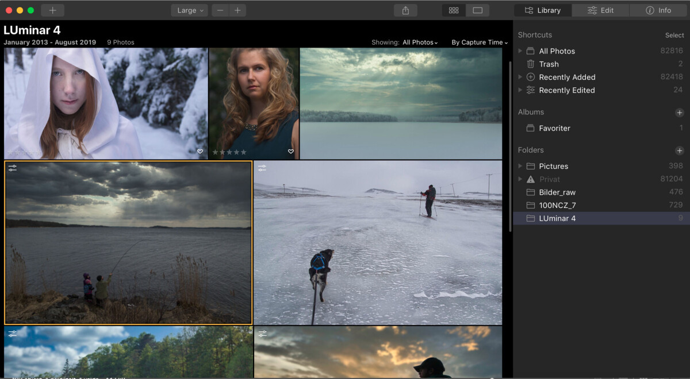This screenshot has height=379, width=690.
Task: Click the Privat warning triangle icon
Action: pos(531,179)
